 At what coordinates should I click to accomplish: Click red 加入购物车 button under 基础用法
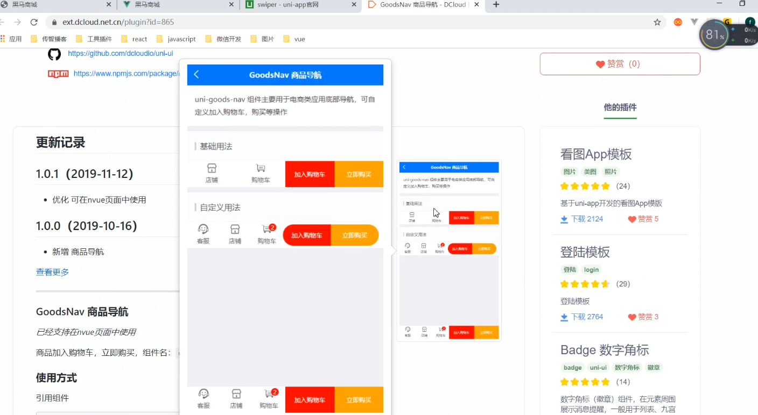coord(310,174)
